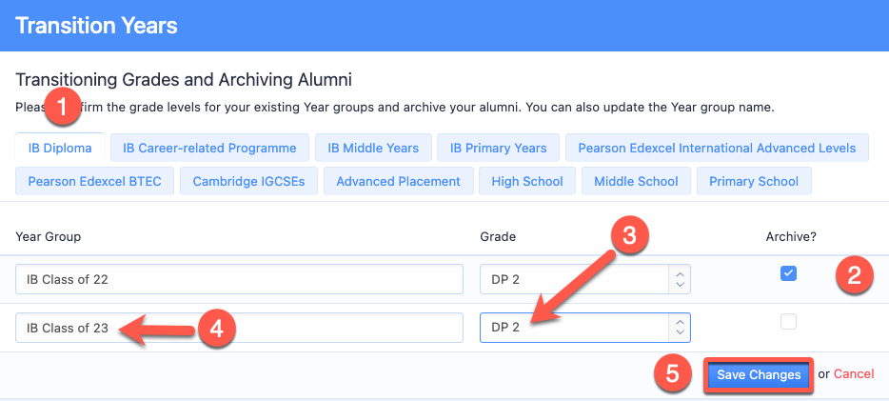
Task: Click the red Cancel link
Action: [x=854, y=373]
